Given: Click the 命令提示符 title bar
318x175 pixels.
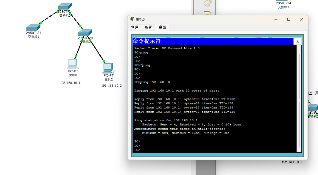Looking at the screenshot, I should (213, 41).
